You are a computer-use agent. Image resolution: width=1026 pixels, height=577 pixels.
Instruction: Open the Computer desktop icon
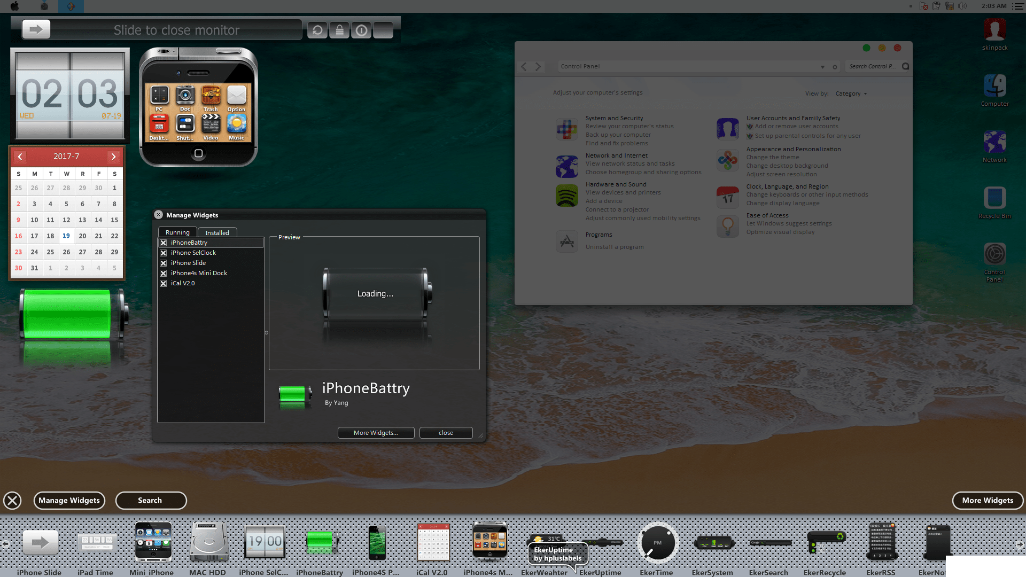(x=994, y=90)
